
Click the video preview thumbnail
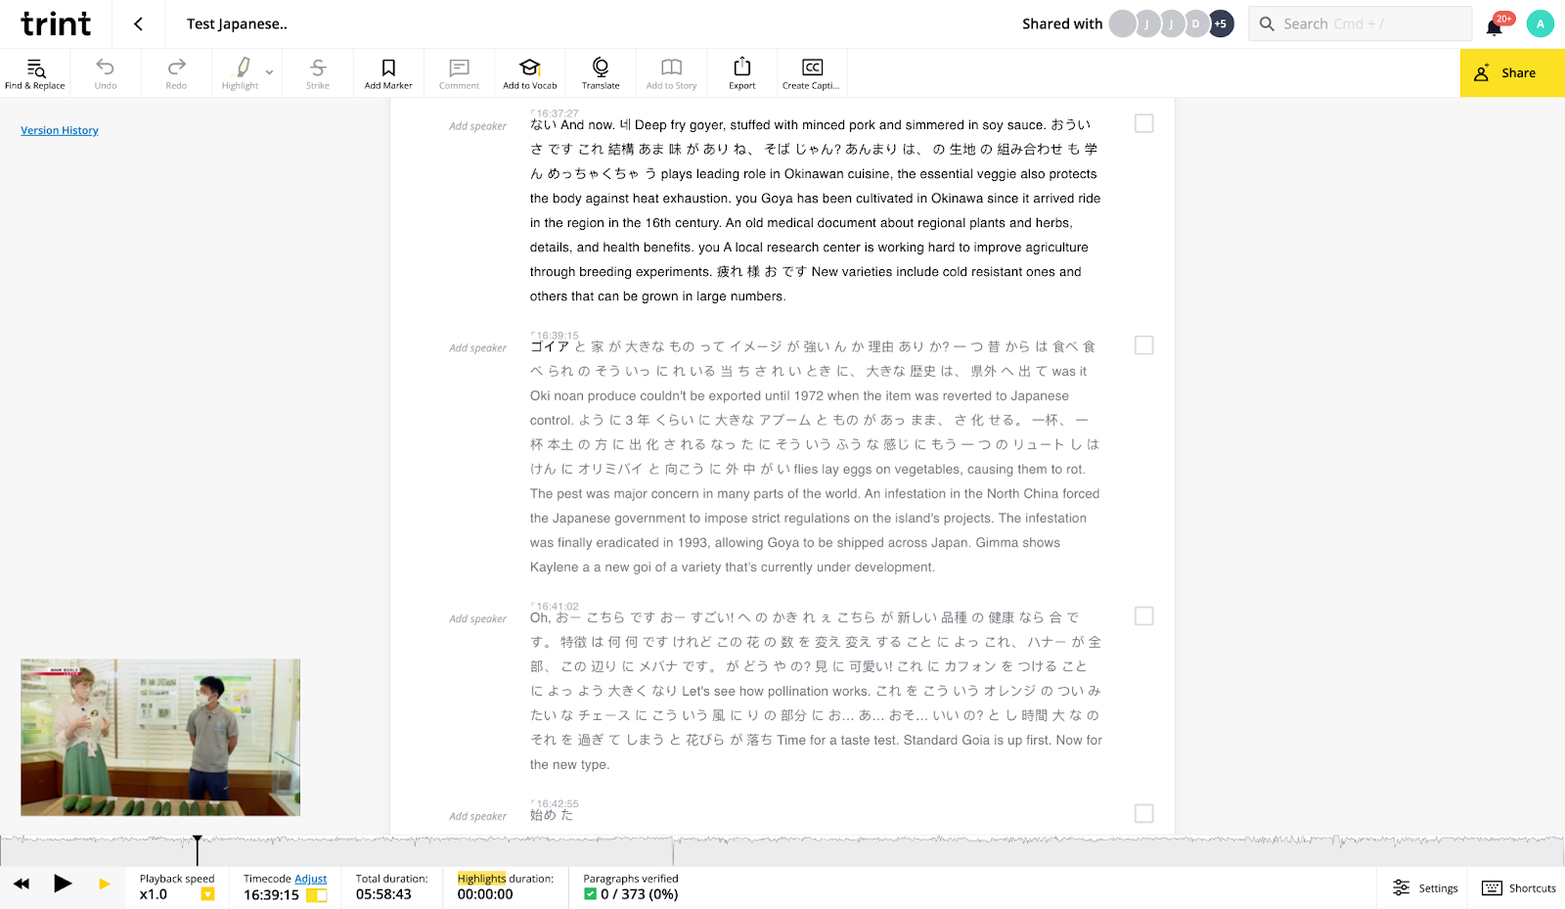pos(160,737)
